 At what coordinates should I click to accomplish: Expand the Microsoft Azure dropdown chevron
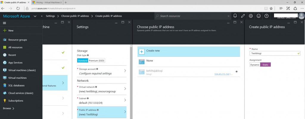35,16
